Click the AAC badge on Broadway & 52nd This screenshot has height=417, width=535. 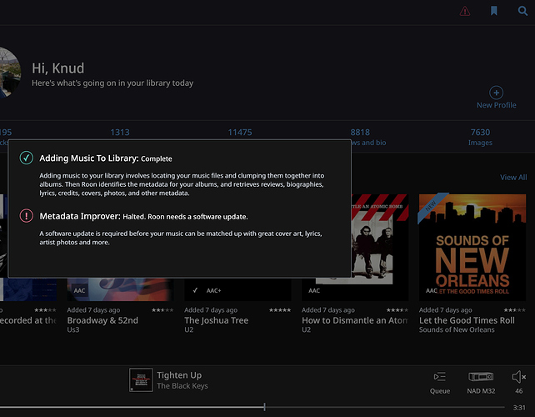[79, 290]
